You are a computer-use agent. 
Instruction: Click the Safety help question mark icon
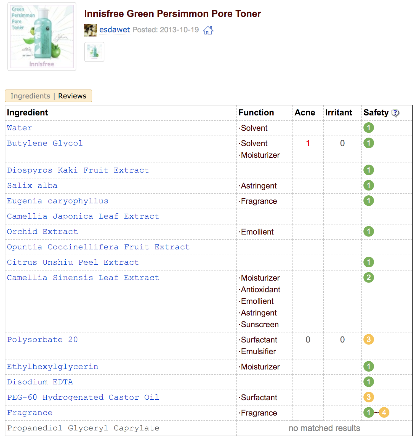pos(395,113)
